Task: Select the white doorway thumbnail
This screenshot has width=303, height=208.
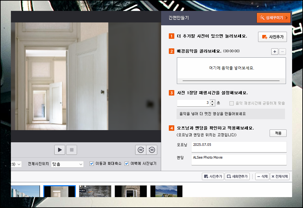Action: (x=59, y=191)
